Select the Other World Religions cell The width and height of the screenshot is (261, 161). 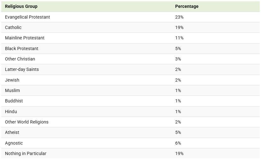pyautogui.click(x=26, y=122)
